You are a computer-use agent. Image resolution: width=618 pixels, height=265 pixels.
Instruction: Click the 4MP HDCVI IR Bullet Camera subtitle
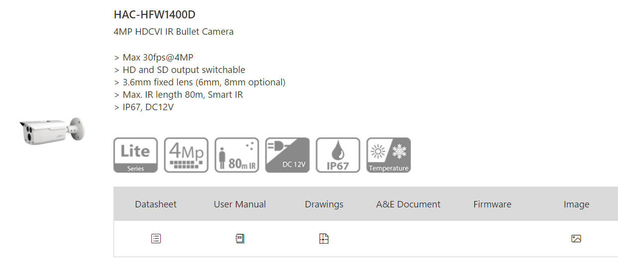173,32
